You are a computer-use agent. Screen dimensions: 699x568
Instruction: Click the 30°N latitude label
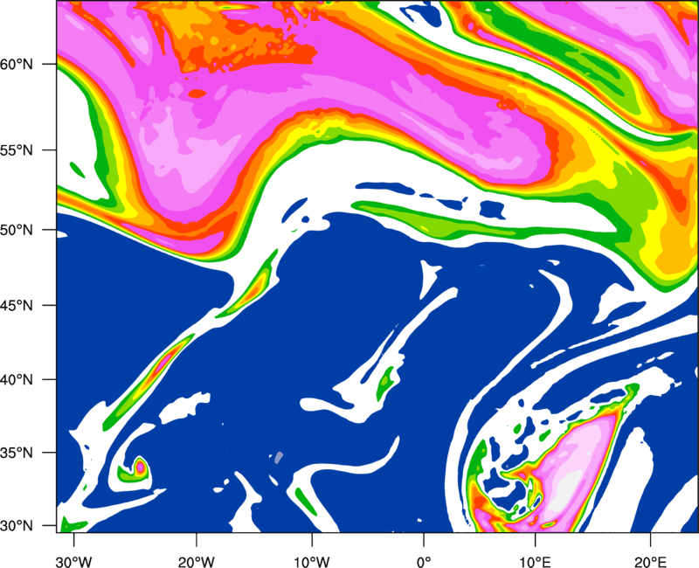coord(17,526)
